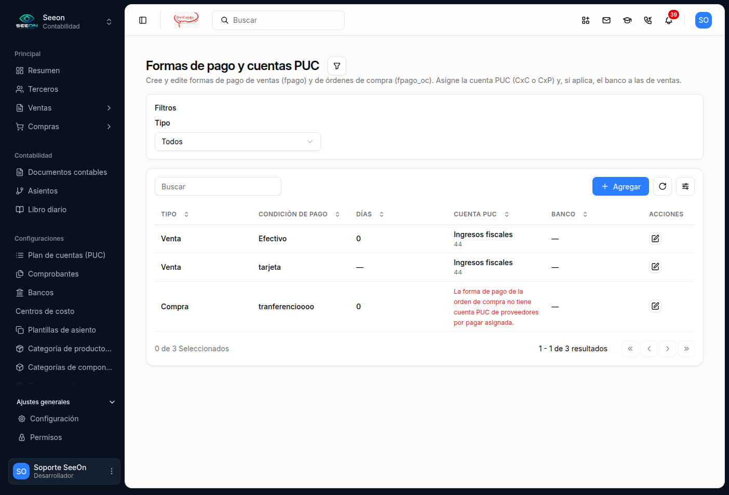
Task: Go to the next results page
Action: [668, 349]
